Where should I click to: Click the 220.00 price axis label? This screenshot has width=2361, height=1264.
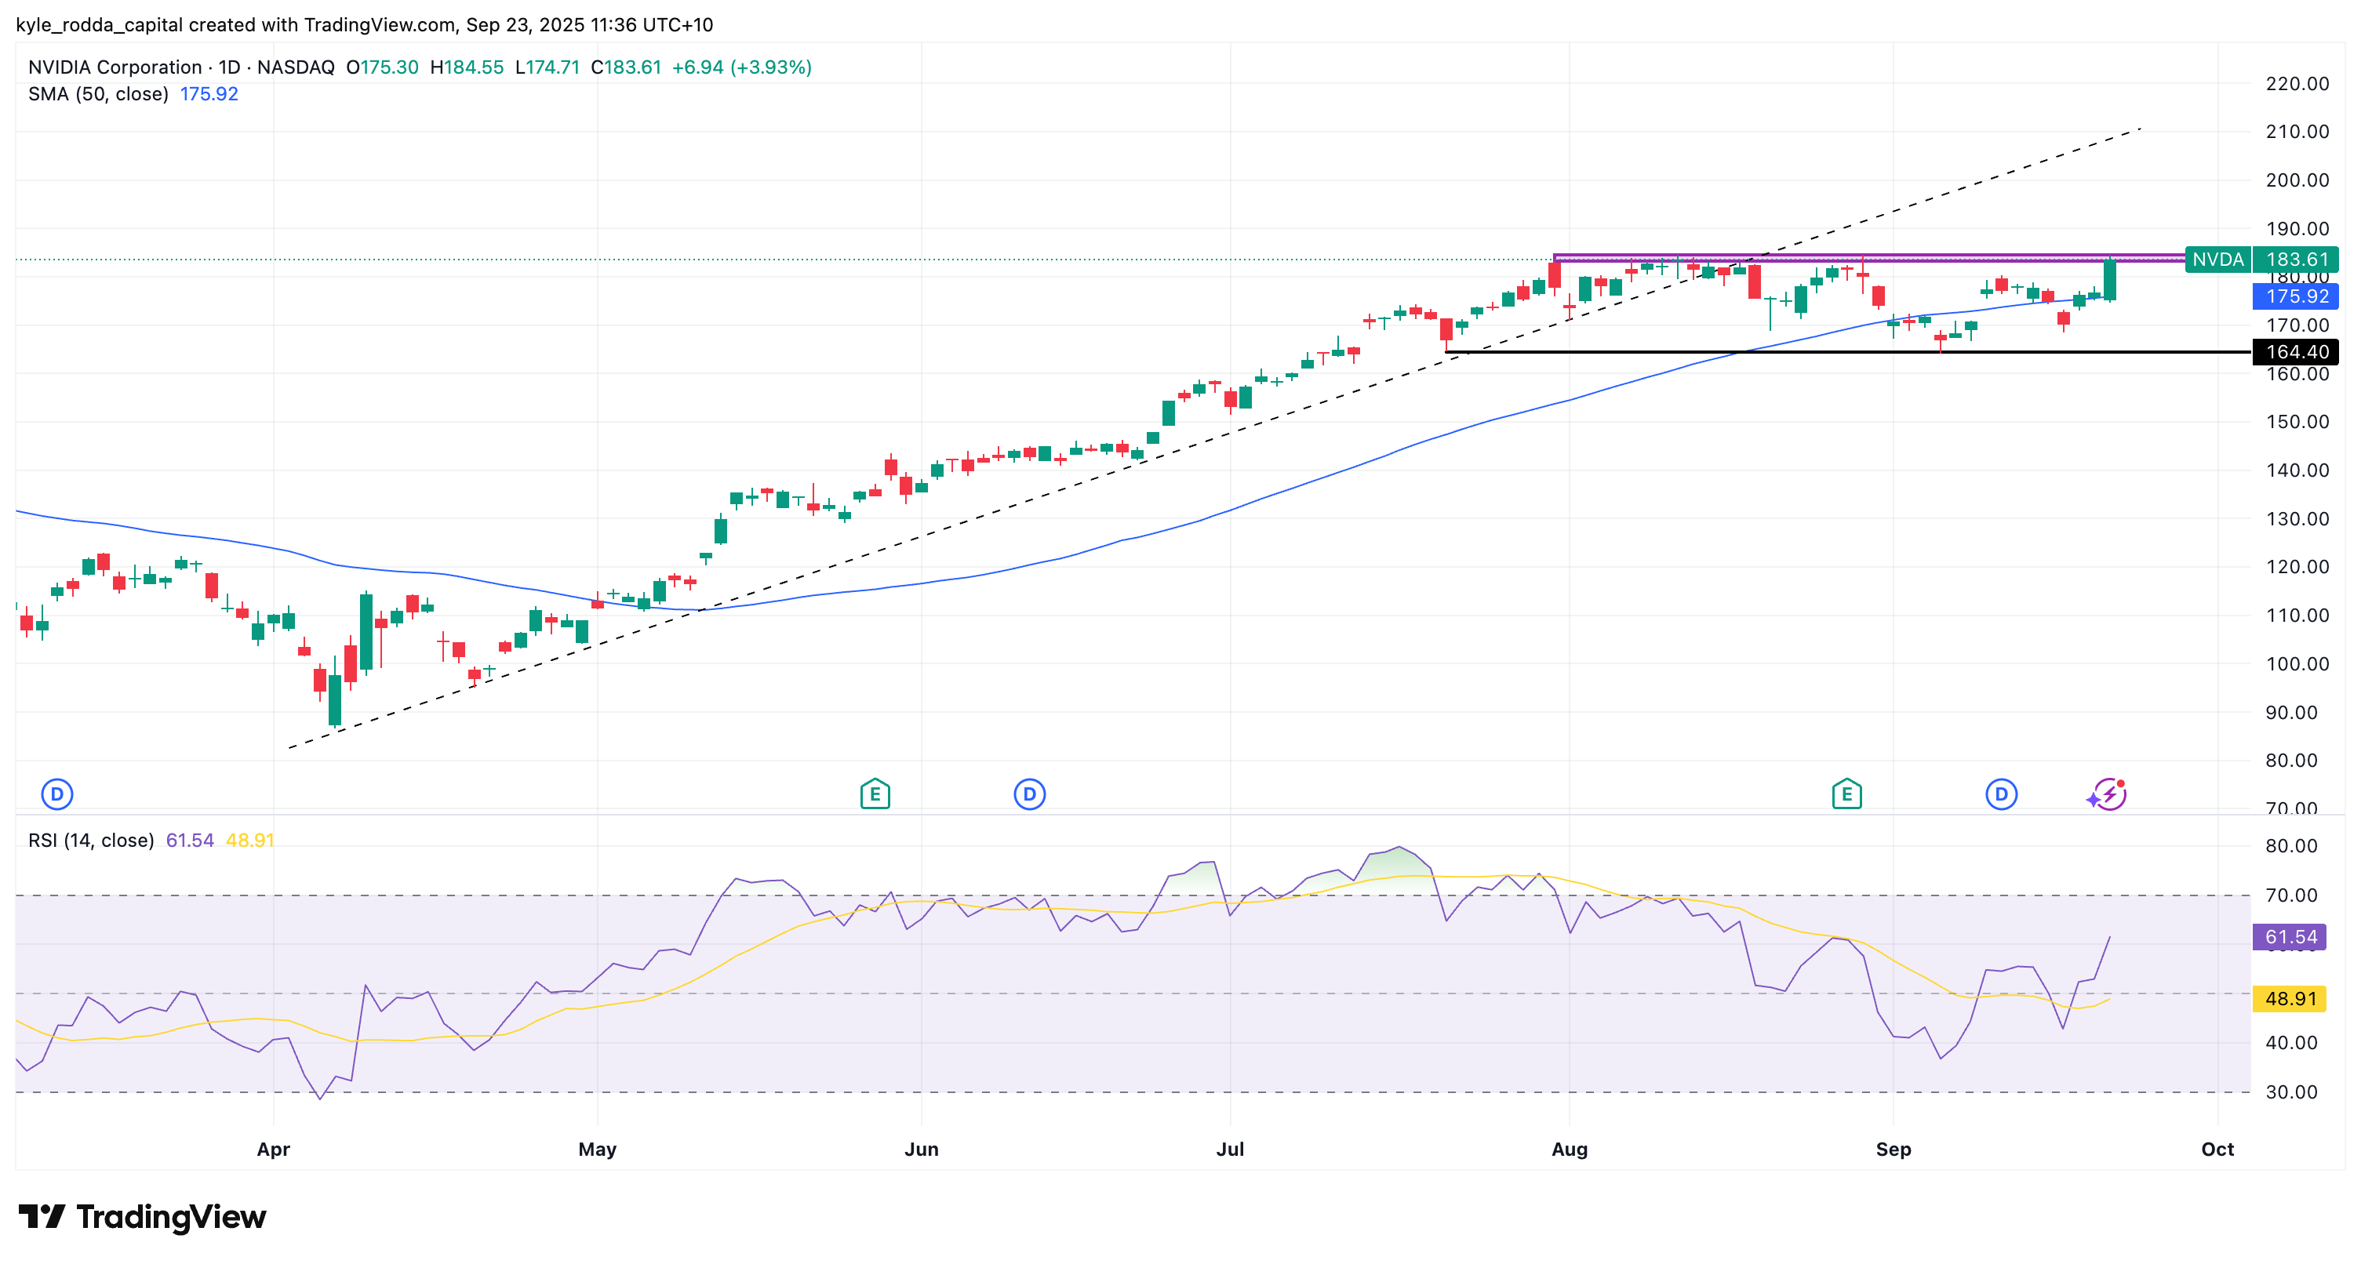[2297, 83]
